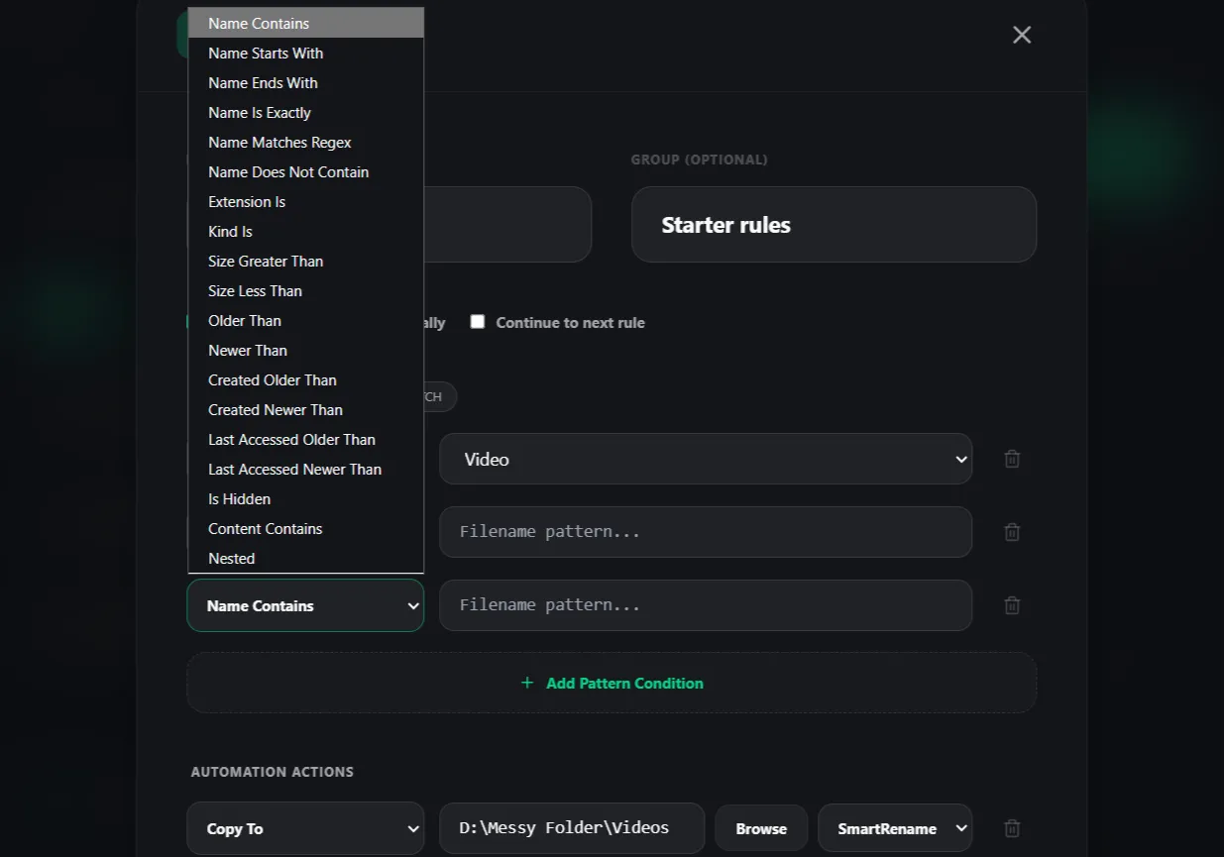Edit the D:\Messy Folder\Videos path

coord(572,828)
